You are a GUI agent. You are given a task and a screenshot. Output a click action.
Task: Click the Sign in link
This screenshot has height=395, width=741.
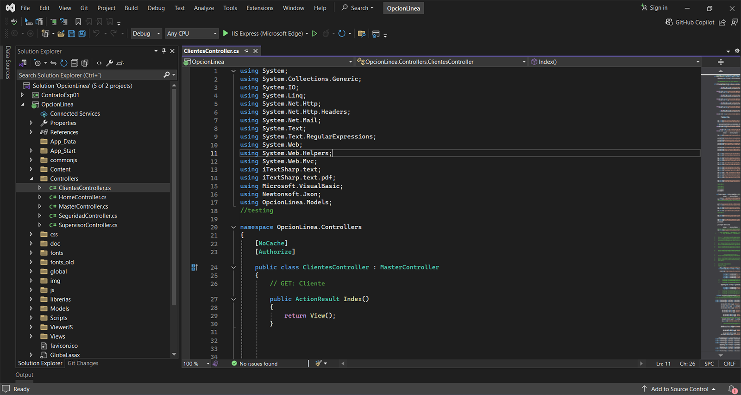tap(658, 8)
